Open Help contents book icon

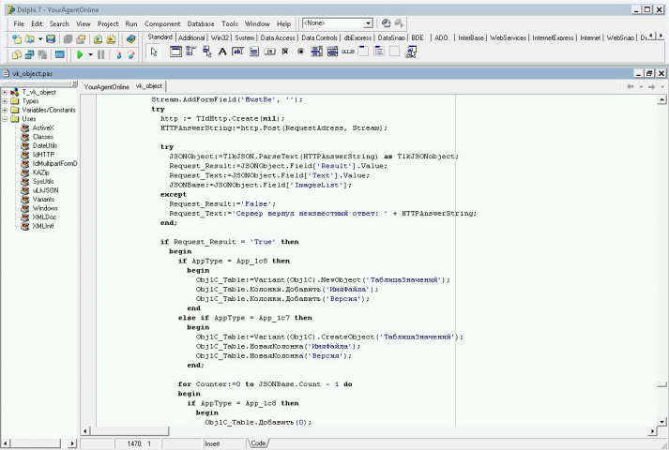(130, 39)
